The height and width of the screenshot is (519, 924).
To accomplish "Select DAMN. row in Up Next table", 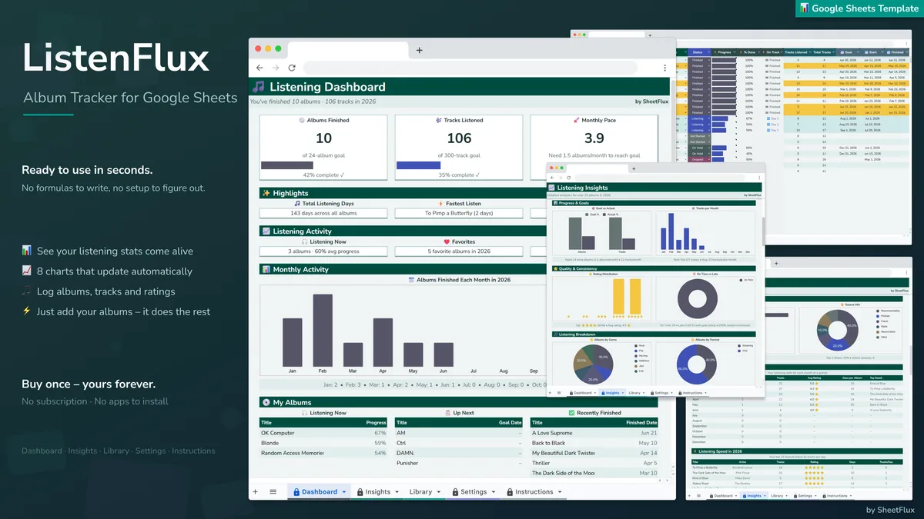I will (459, 453).
